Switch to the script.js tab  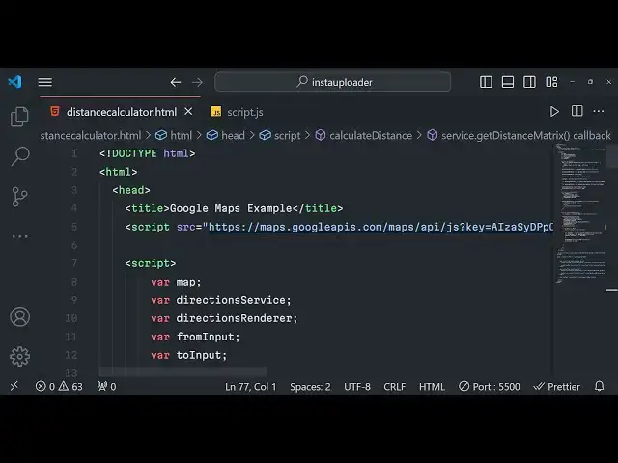[x=237, y=112]
